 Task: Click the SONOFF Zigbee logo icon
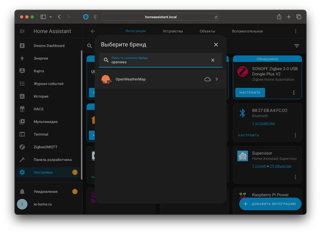242,71
